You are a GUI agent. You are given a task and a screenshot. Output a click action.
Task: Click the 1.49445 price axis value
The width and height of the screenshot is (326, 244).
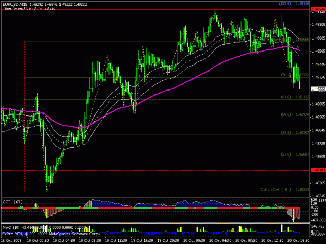[x=318, y=65]
